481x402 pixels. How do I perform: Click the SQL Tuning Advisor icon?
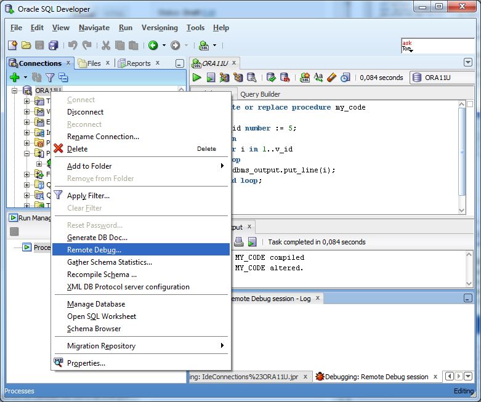coord(251,78)
